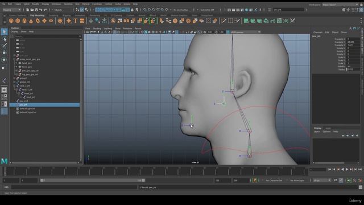Toggle Select by hierarchy mode
Screen dimensions: 364x205
[x=77, y=10]
